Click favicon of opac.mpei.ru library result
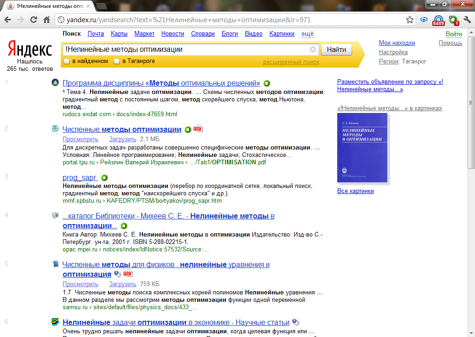 (x=55, y=215)
